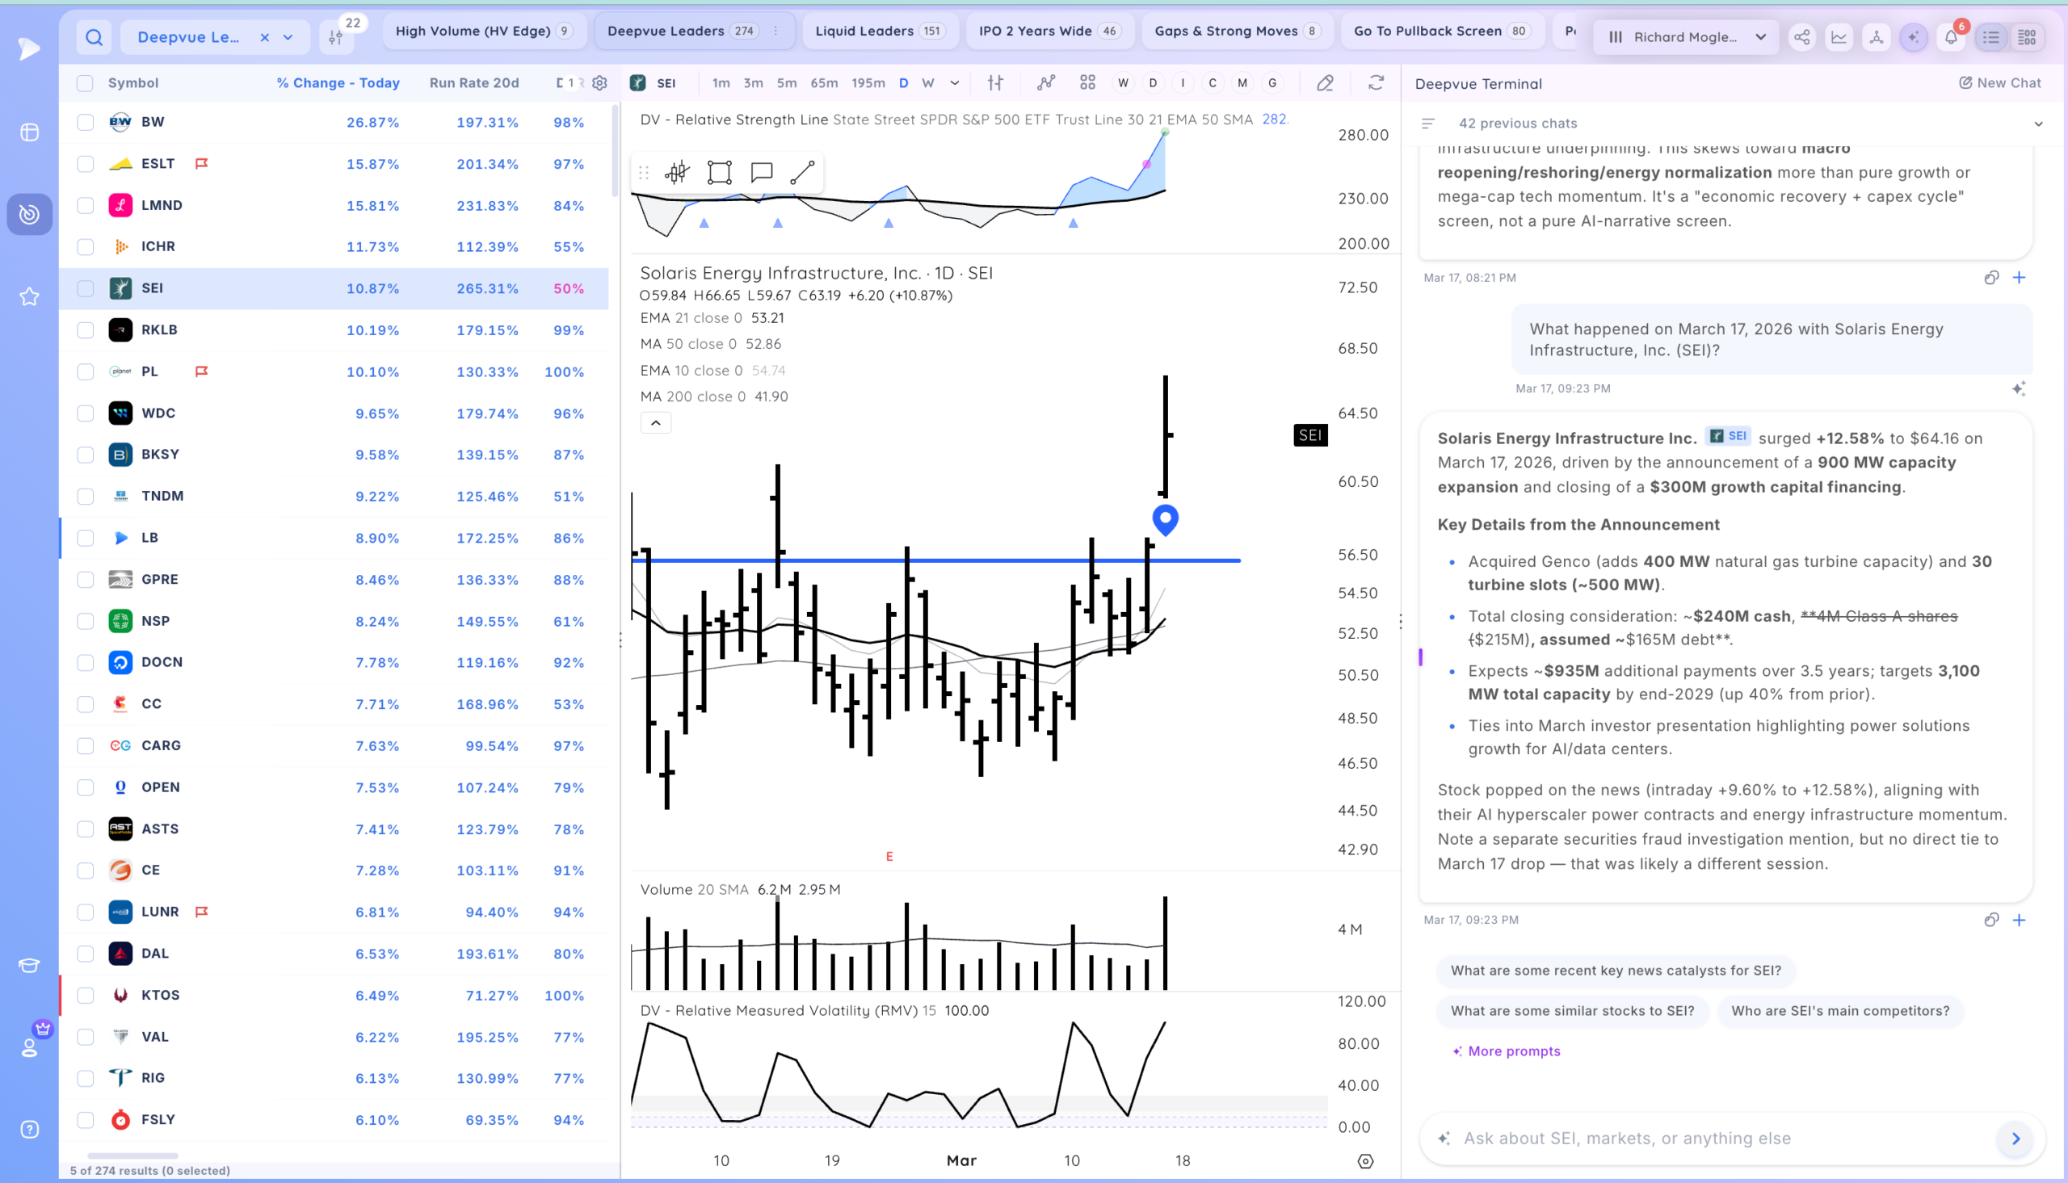Collapse the indicator legend chevron
The height and width of the screenshot is (1183, 2068).
pos(656,422)
